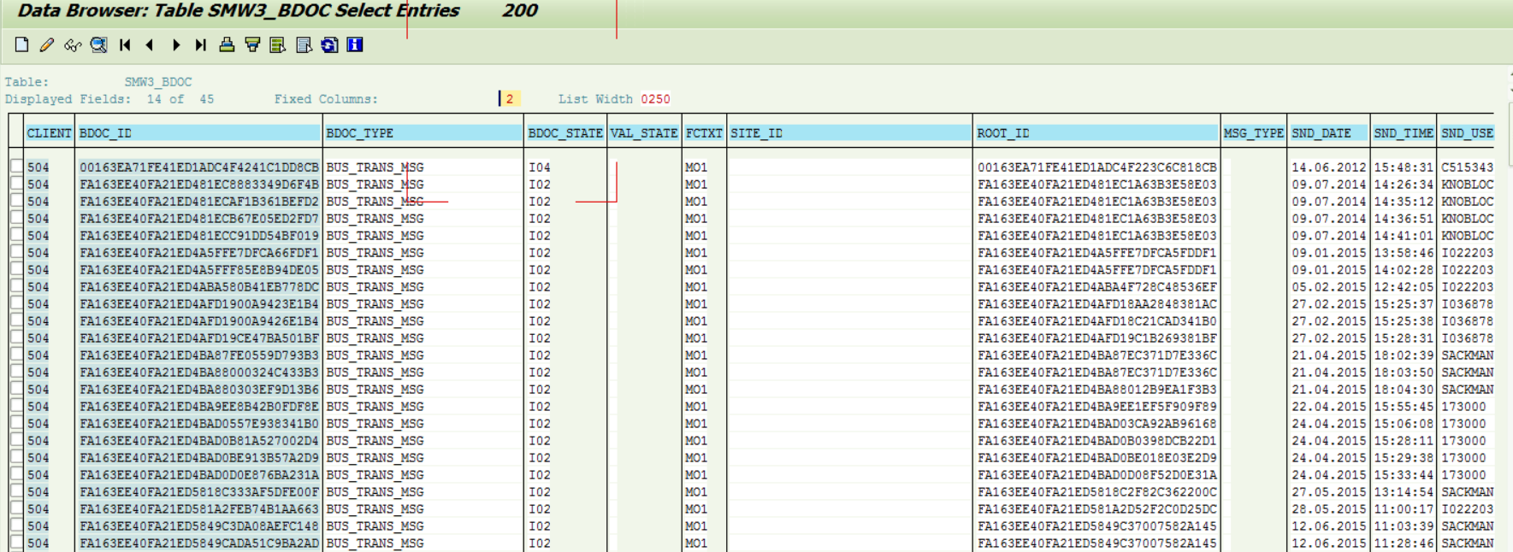Click the BDOC_ID column header
Screen dimensions: 1513x552
click(x=198, y=133)
